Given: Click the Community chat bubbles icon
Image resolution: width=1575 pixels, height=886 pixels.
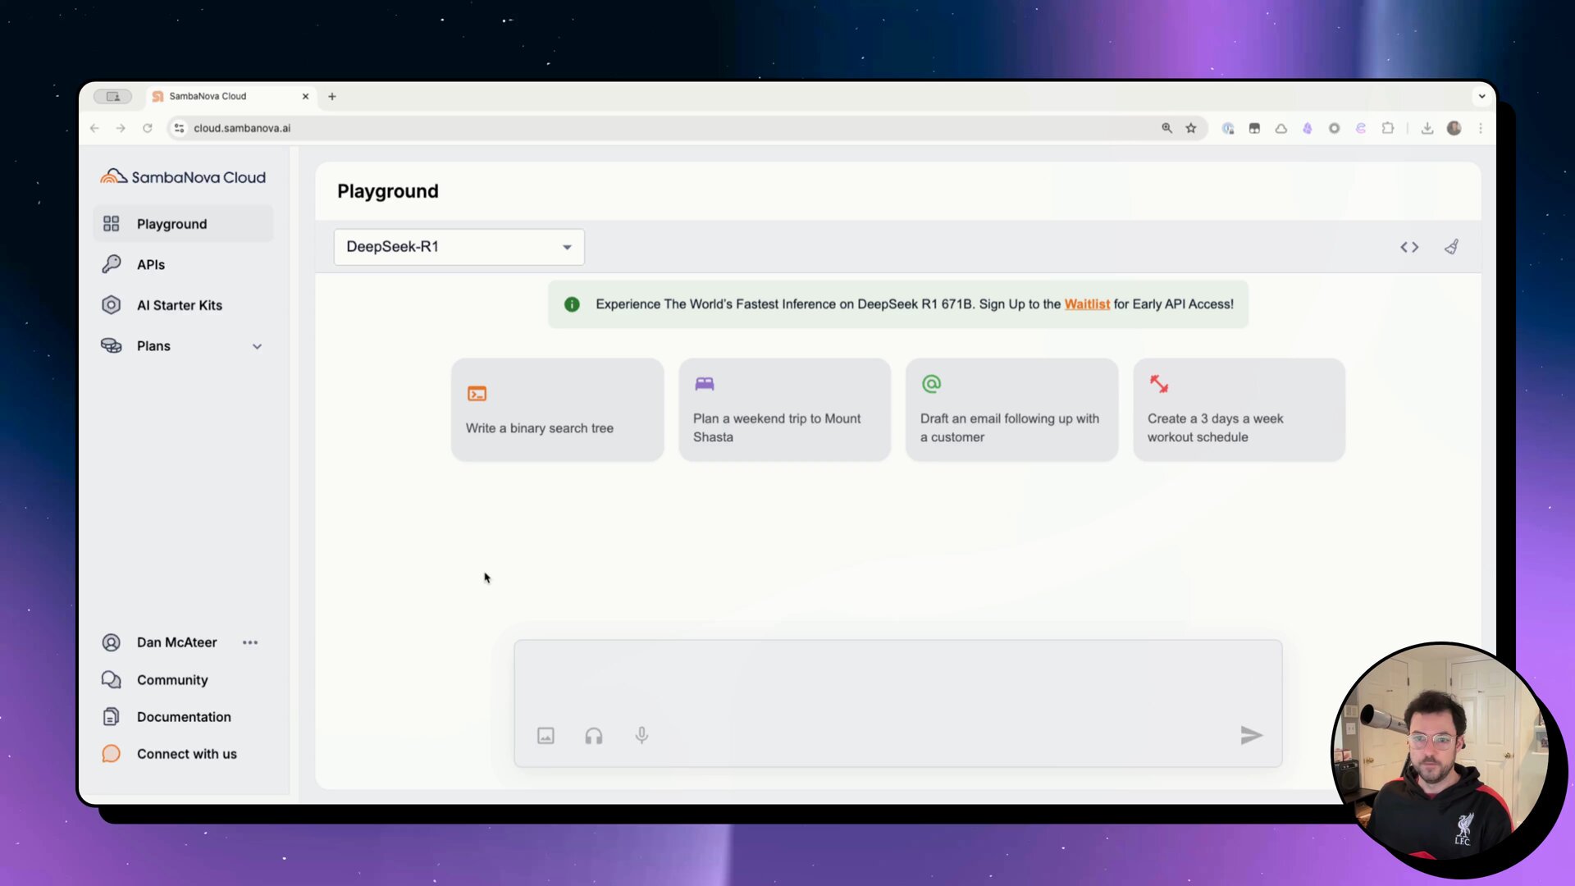Looking at the screenshot, I should pos(111,680).
